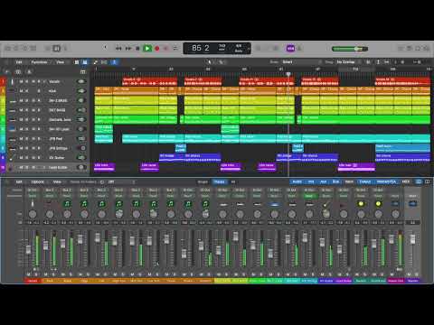Viewport: 434px width, 325px height.
Task: Click the Add Track plus button
Action: click(x=7, y=72)
